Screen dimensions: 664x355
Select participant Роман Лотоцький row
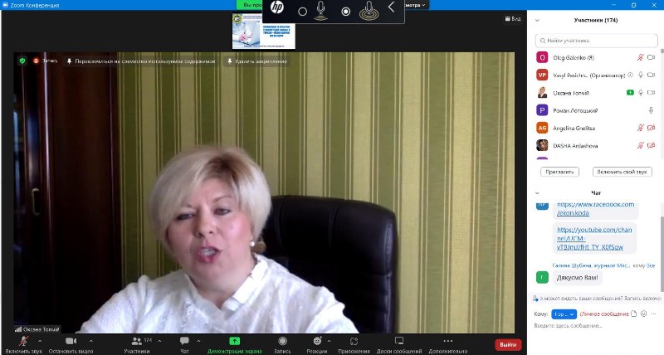(596, 110)
